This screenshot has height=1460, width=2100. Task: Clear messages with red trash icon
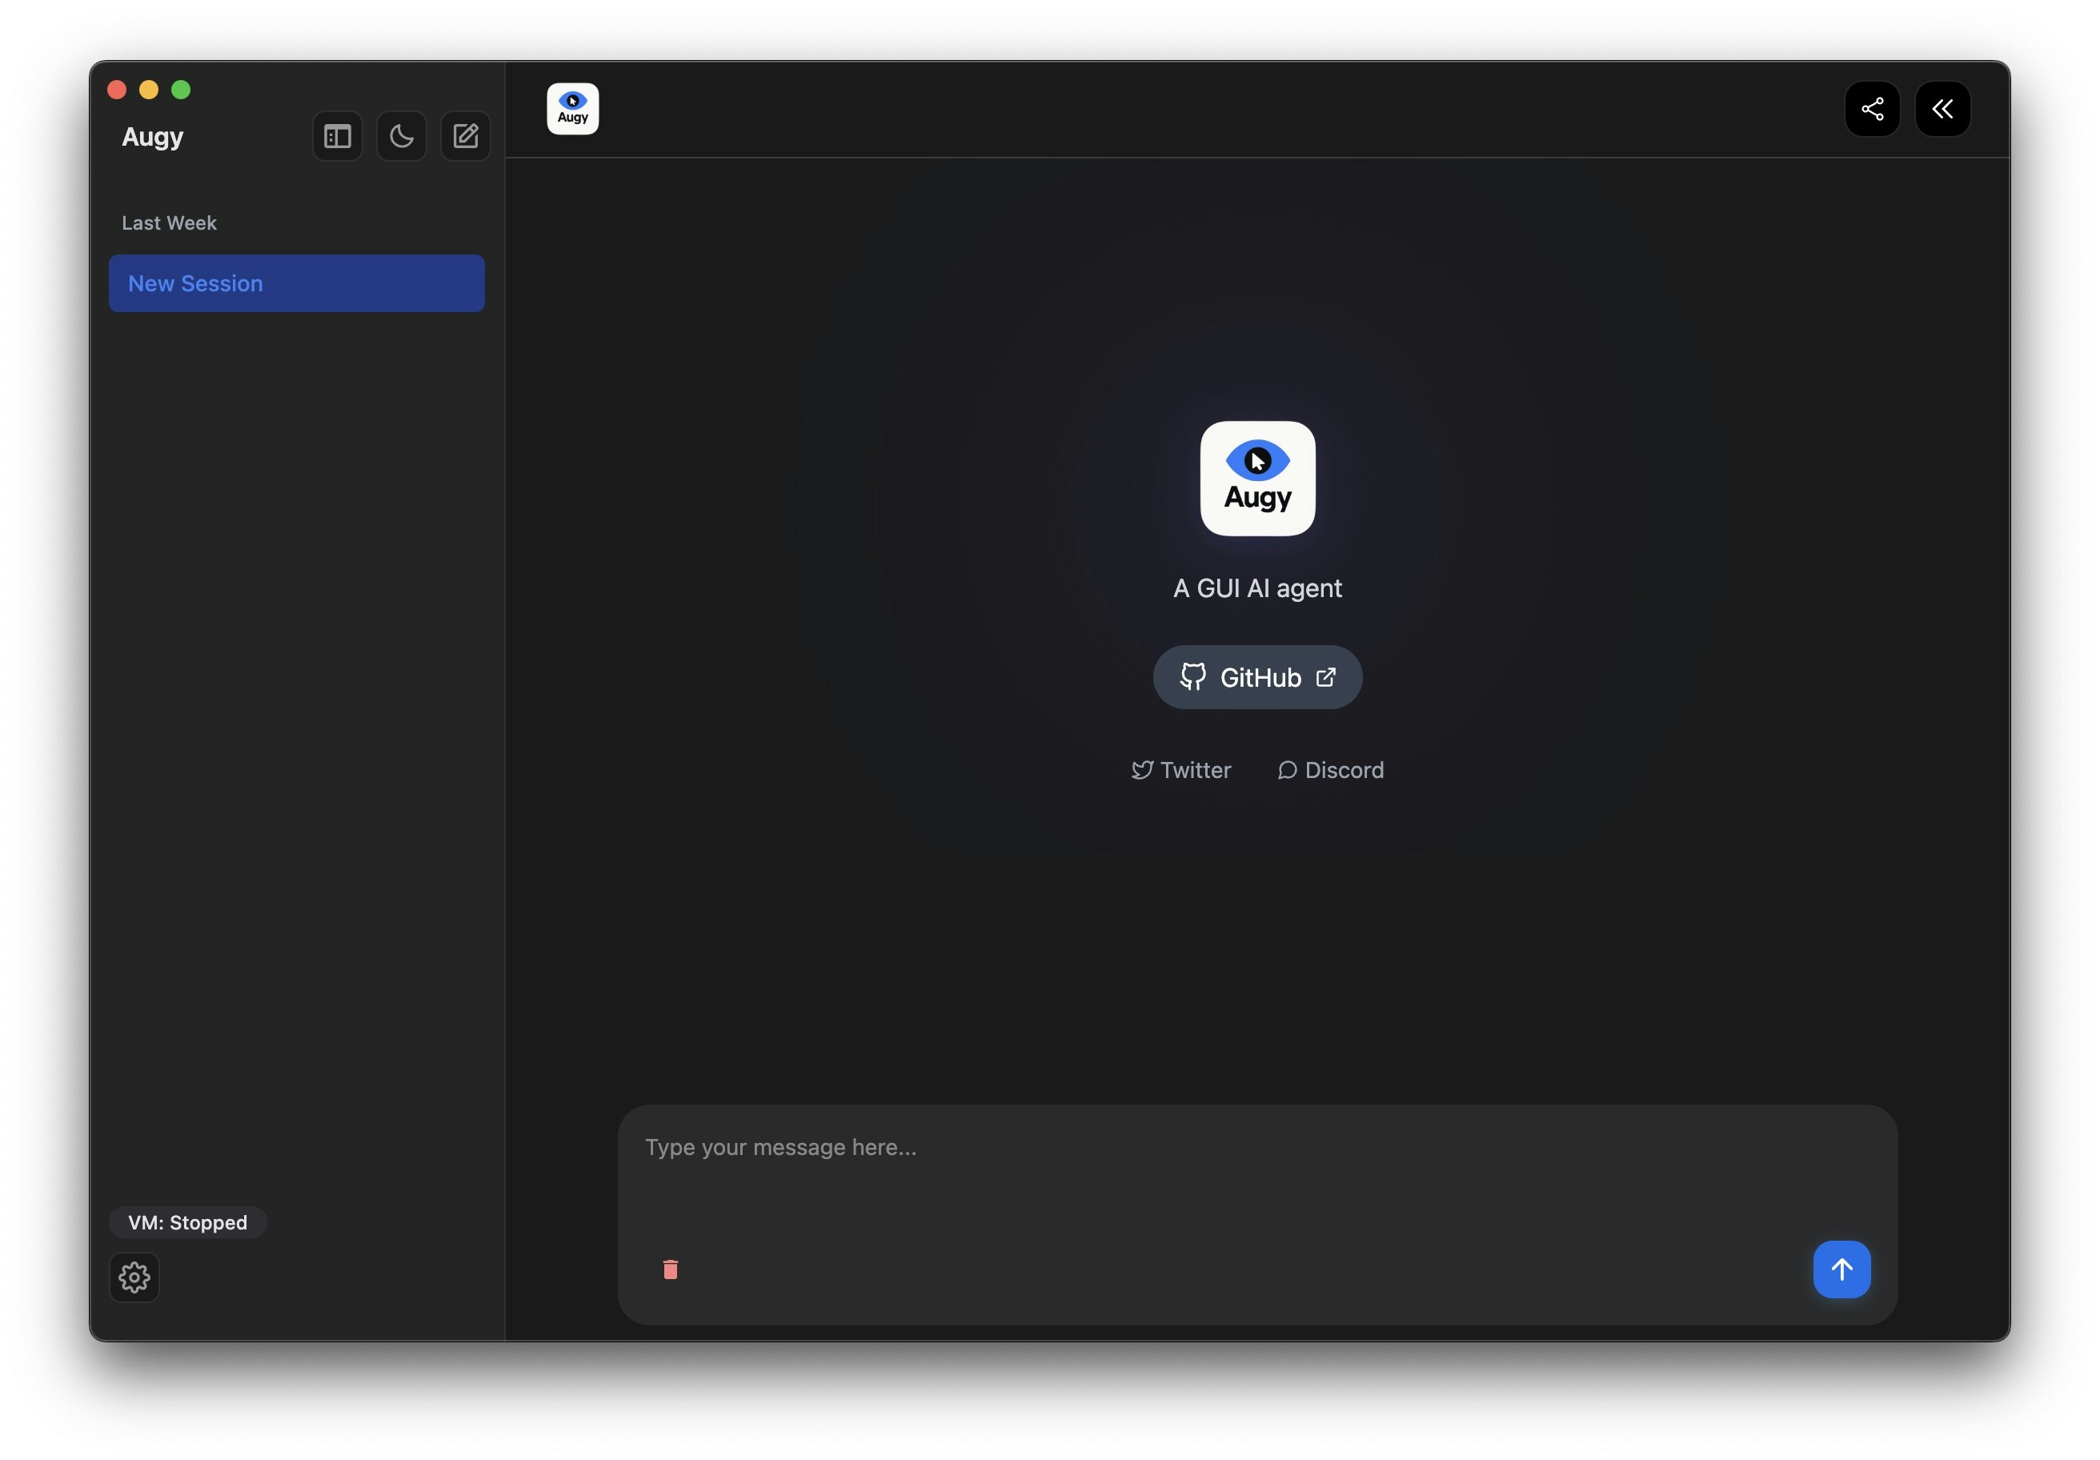coord(670,1269)
